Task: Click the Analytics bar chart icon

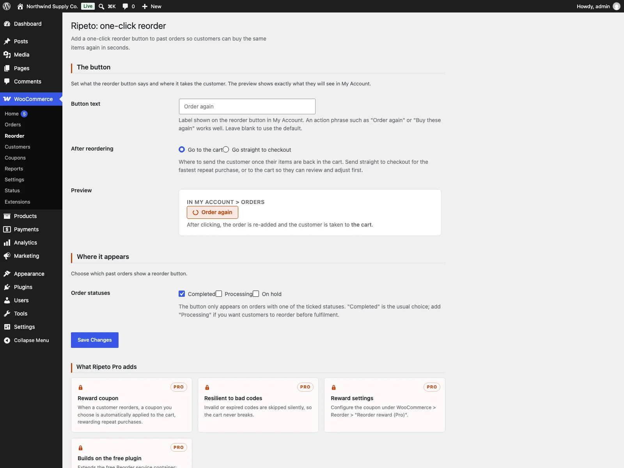Action: (x=7, y=243)
